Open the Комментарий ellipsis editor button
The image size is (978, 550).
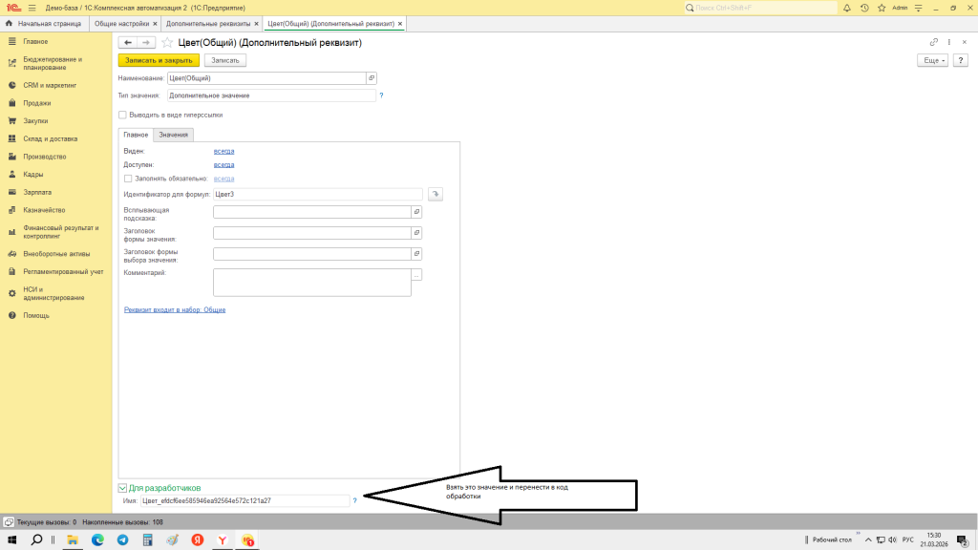[416, 275]
